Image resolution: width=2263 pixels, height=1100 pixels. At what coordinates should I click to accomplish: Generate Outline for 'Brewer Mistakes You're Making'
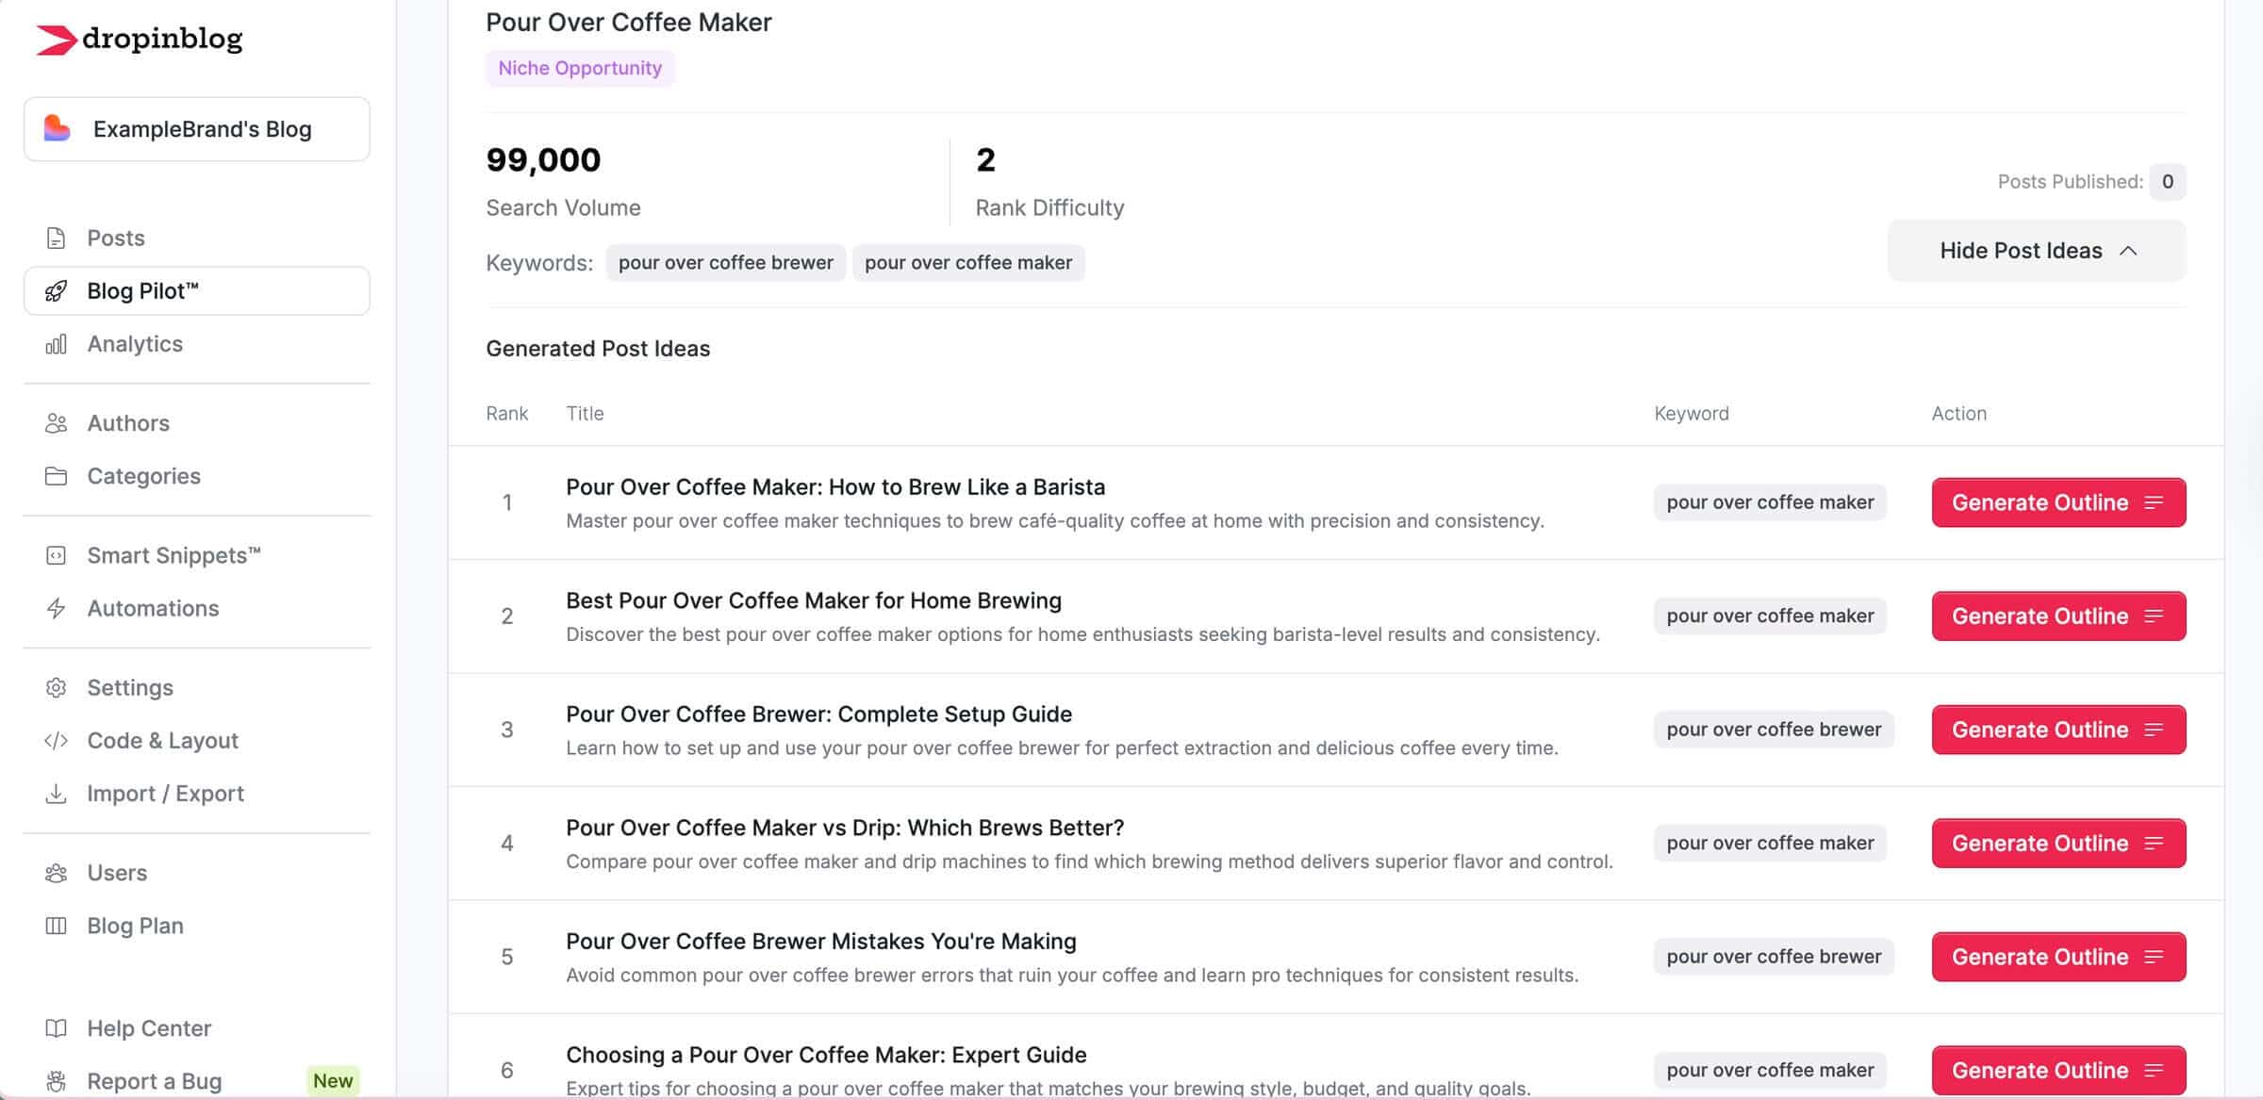point(2058,957)
